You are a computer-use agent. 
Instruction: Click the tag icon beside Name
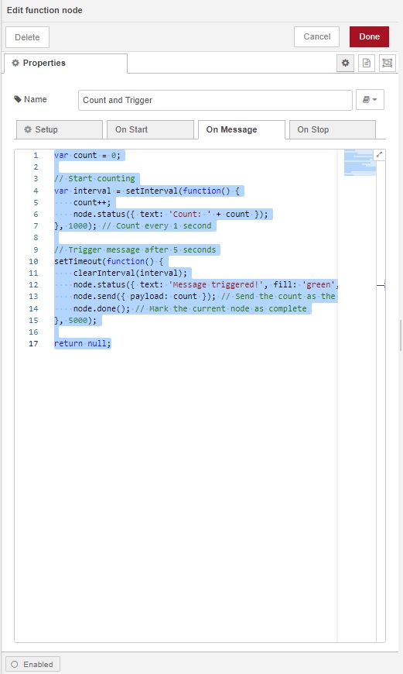coord(18,99)
